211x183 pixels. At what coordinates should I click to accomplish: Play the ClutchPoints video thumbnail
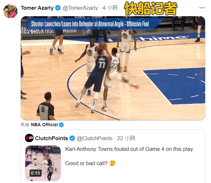point(43,163)
